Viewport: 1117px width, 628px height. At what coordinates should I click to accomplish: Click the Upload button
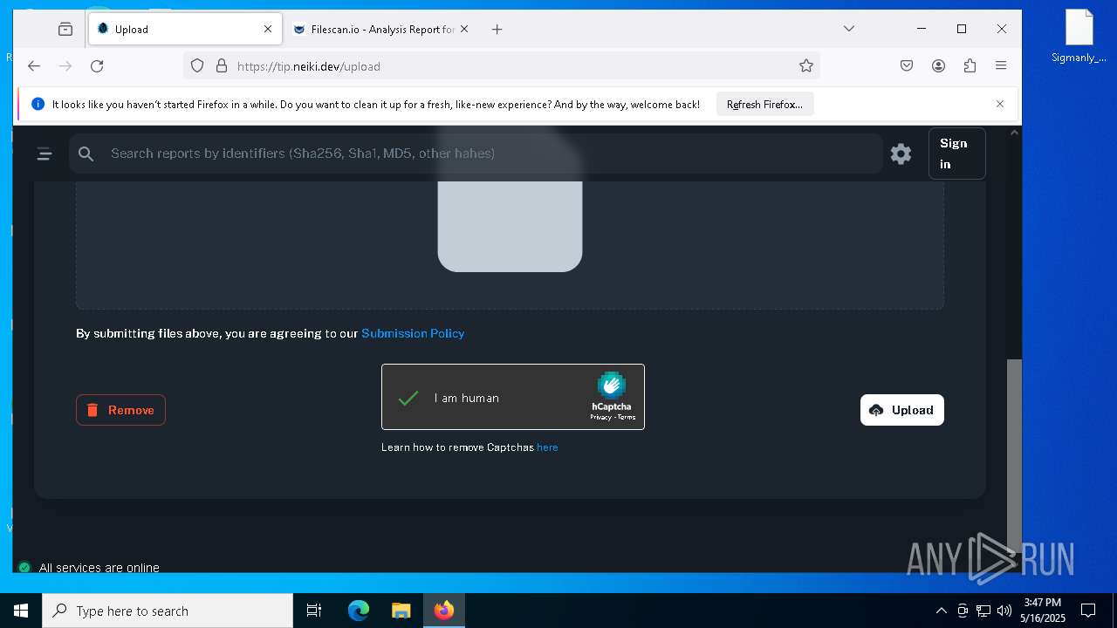click(x=901, y=410)
